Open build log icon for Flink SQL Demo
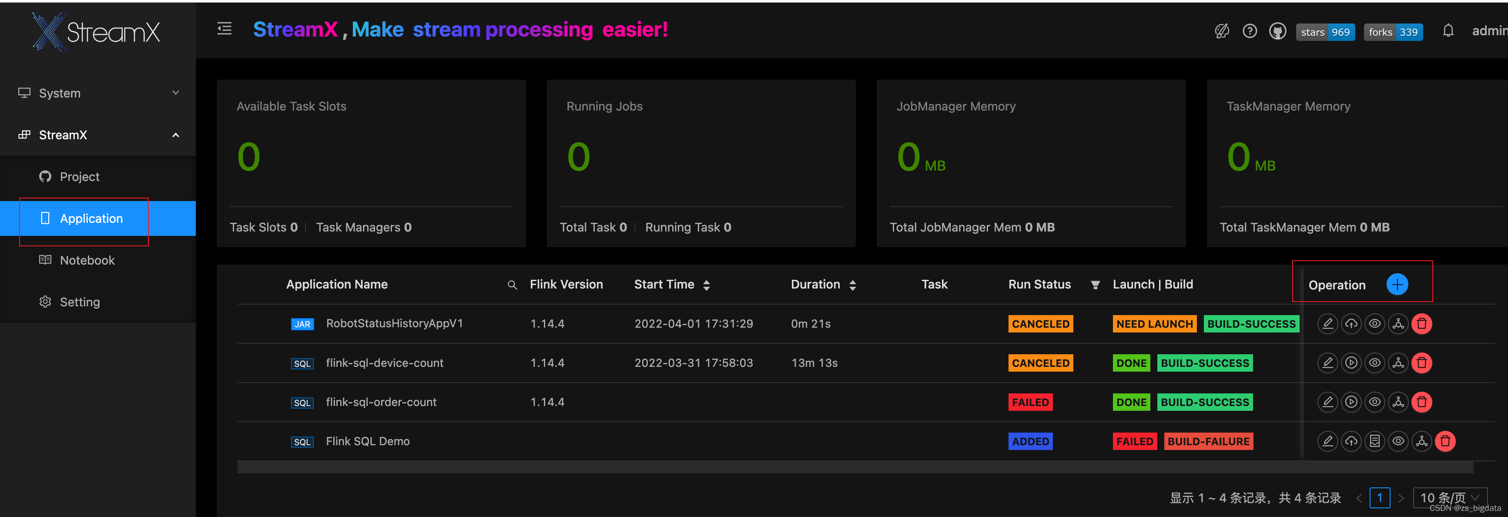The width and height of the screenshot is (1508, 517). tap(1374, 441)
